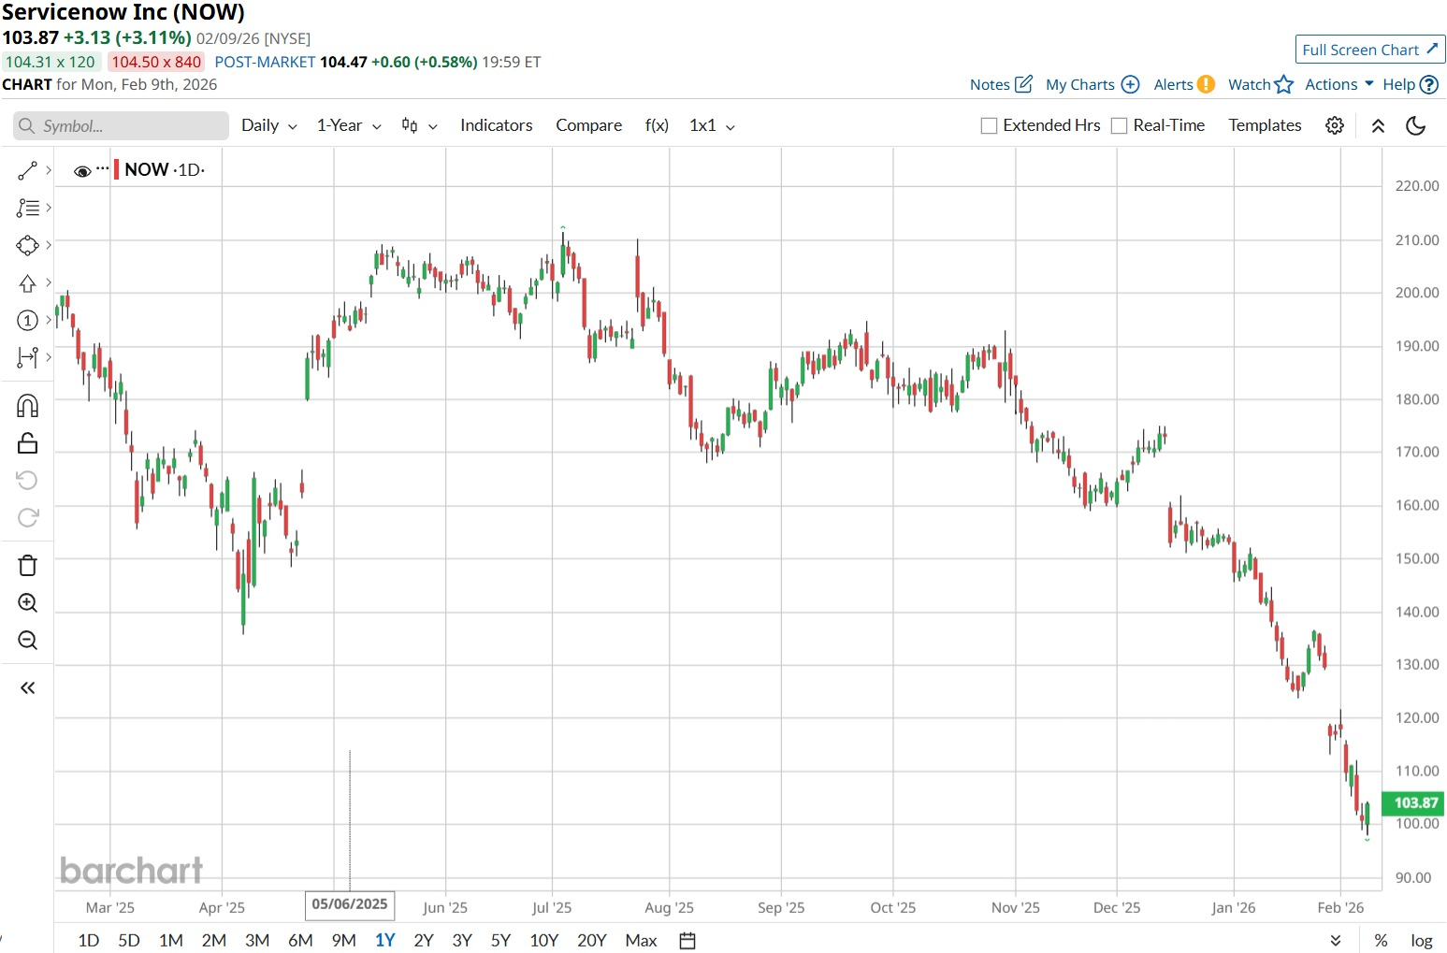Switch to dark mode moon icon
The image size is (1447, 953).
[1416, 125]
